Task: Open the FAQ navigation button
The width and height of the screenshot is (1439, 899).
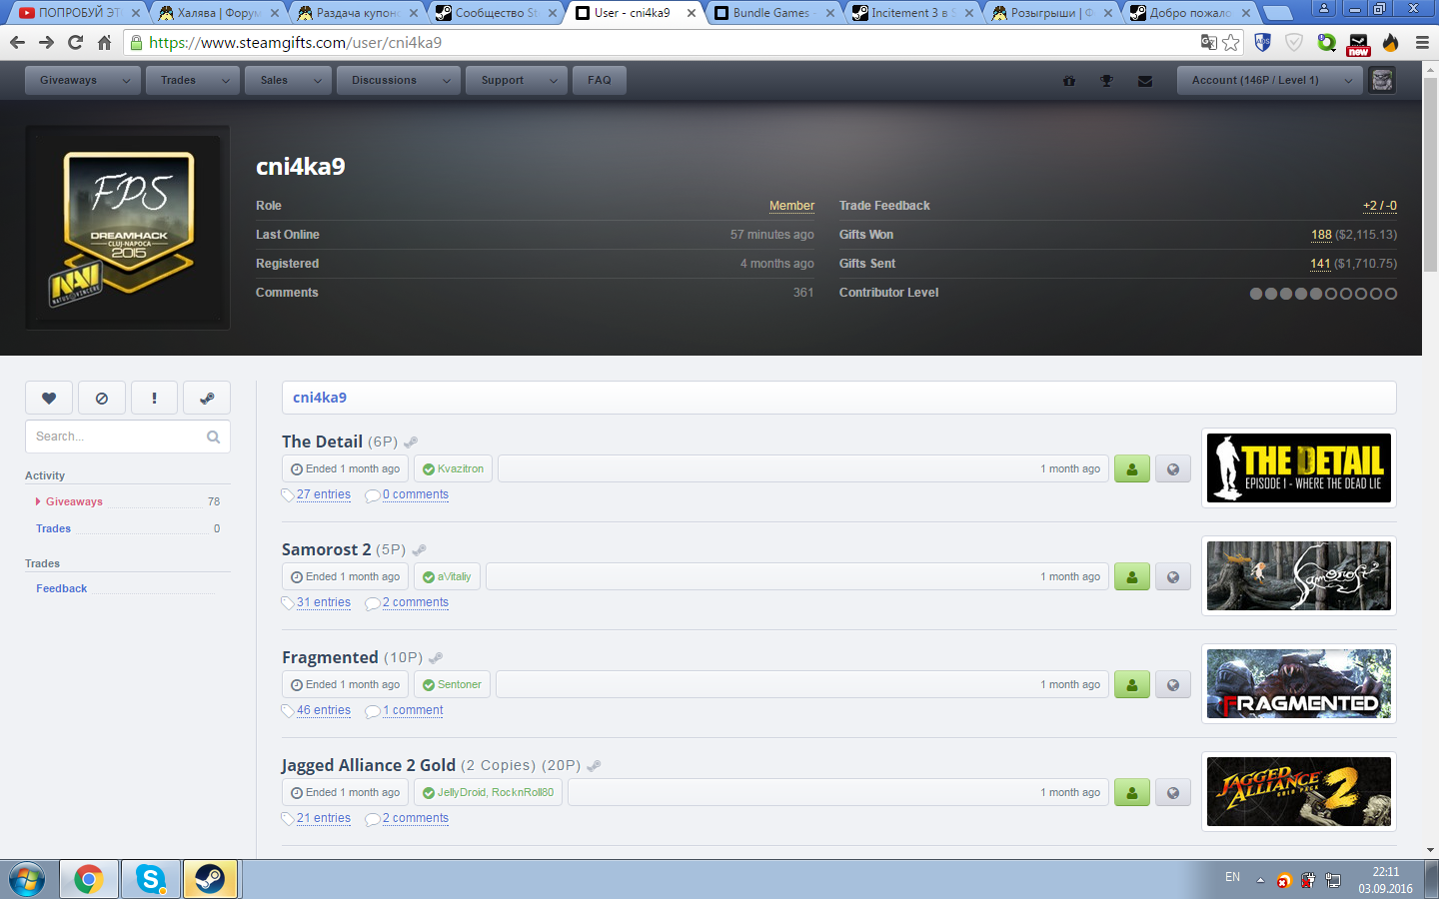Action: [x=600, y=81]
